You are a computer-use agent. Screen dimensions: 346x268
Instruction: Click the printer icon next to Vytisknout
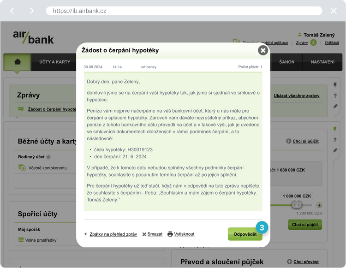[x=170, y=234]
